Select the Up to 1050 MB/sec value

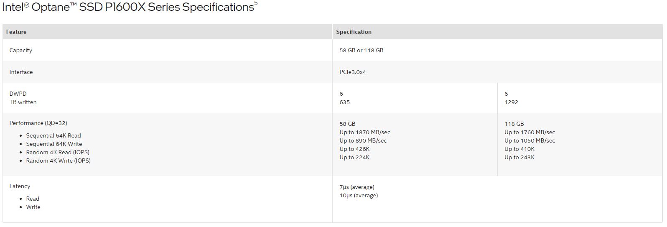(530, 140)
